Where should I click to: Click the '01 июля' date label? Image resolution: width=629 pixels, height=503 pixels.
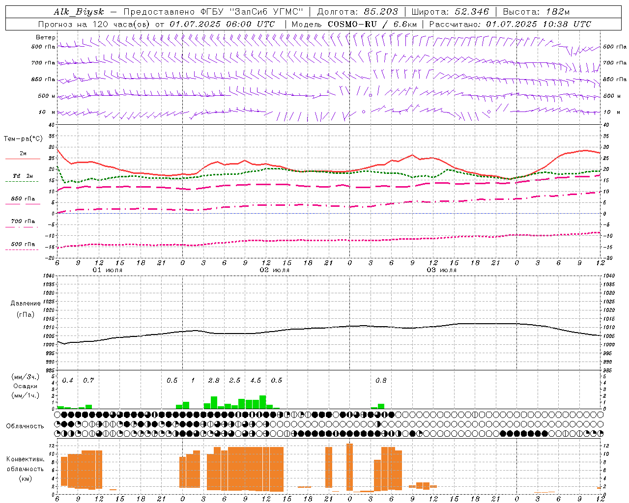(108, 270)
